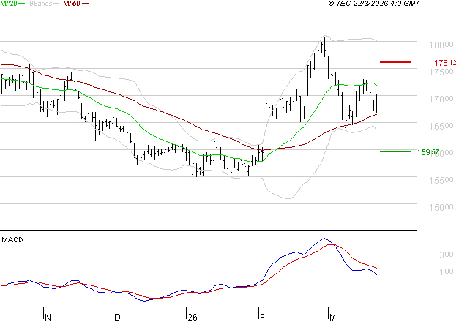
Task: Click the D month marker
Action: [x=117, y=318]
